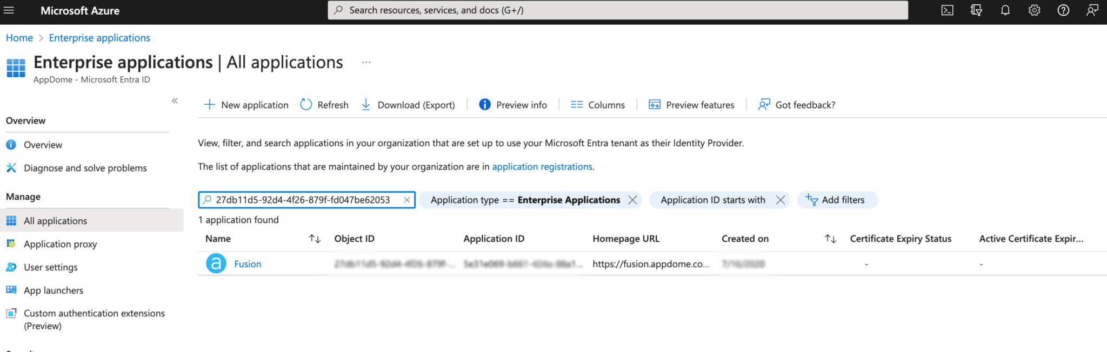
Task: Sort by Created on column arrows
Action: coord(830,239)
